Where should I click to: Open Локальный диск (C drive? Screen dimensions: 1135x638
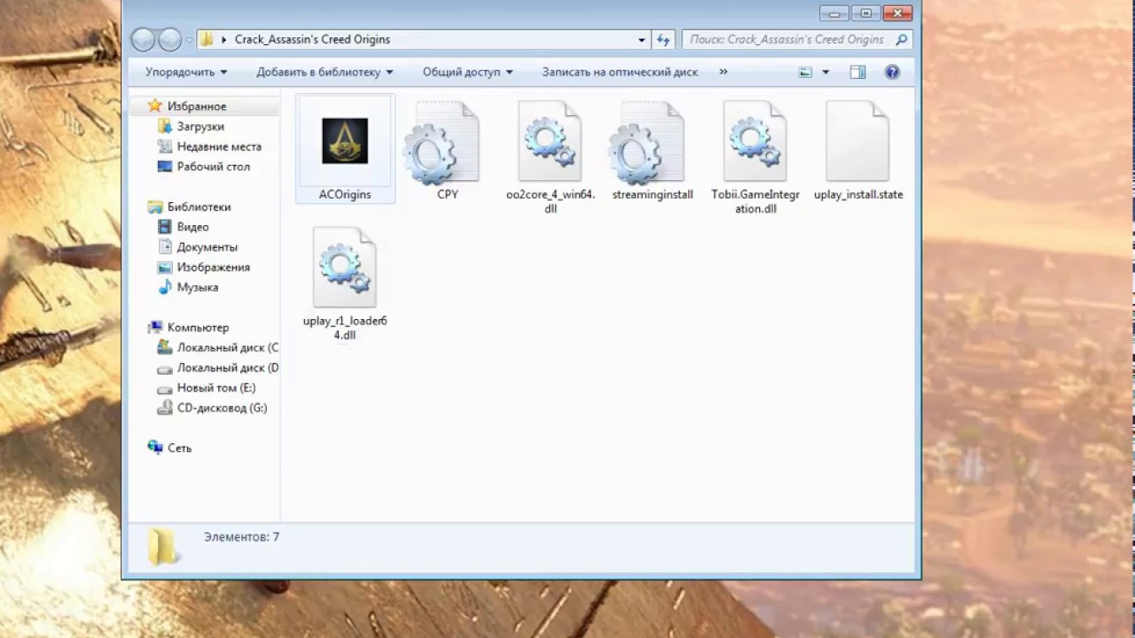click(228, 347)
